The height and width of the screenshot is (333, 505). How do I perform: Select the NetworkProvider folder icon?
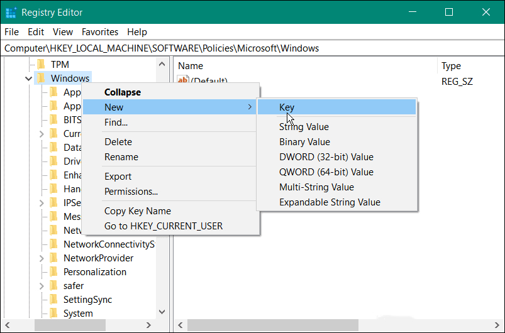coord(54,258)
